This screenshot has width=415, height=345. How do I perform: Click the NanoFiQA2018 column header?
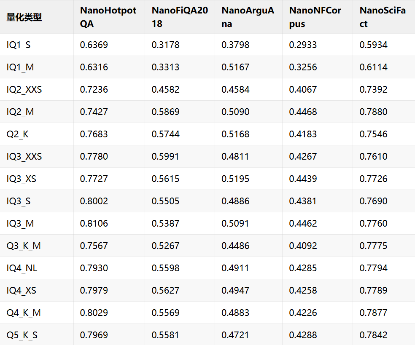(180, 17)
